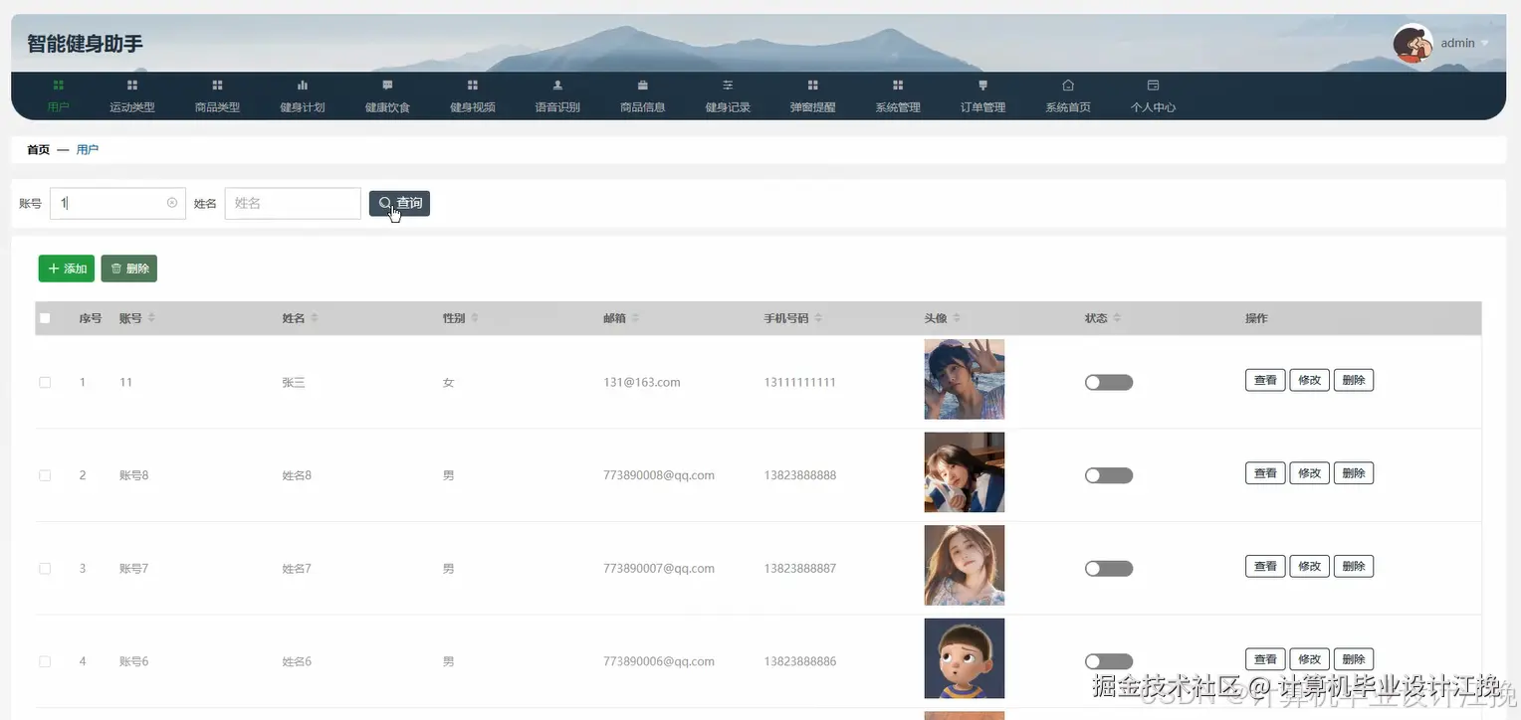1521x720 pixels.
Task: Edit 账号8 user with 修改
Action: (1309, 473)
